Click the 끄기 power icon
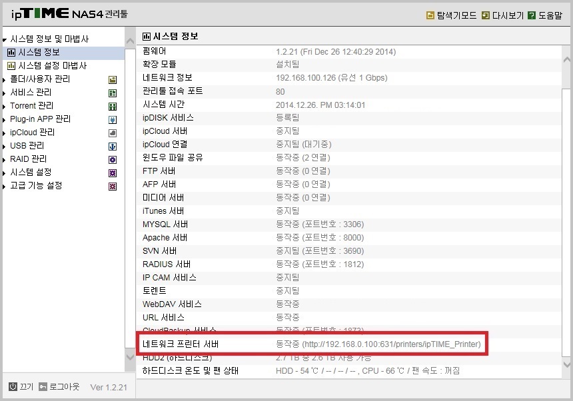 click(x=13, y=386)
